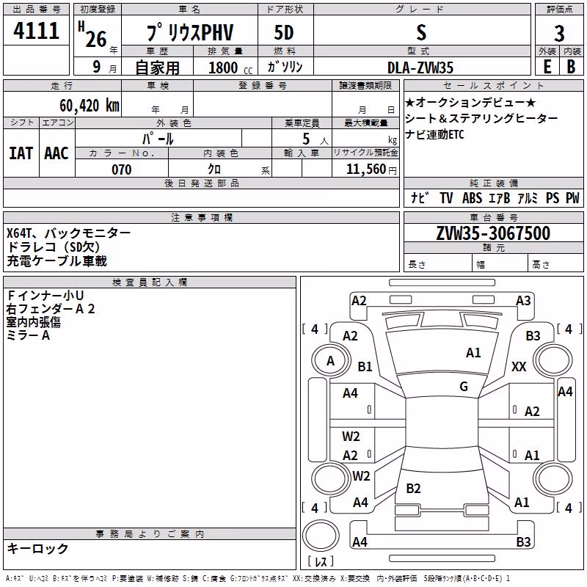Click the A4 mark on rear bumper
This screenshot has height=587, width=587.
(x=360, y=542)
